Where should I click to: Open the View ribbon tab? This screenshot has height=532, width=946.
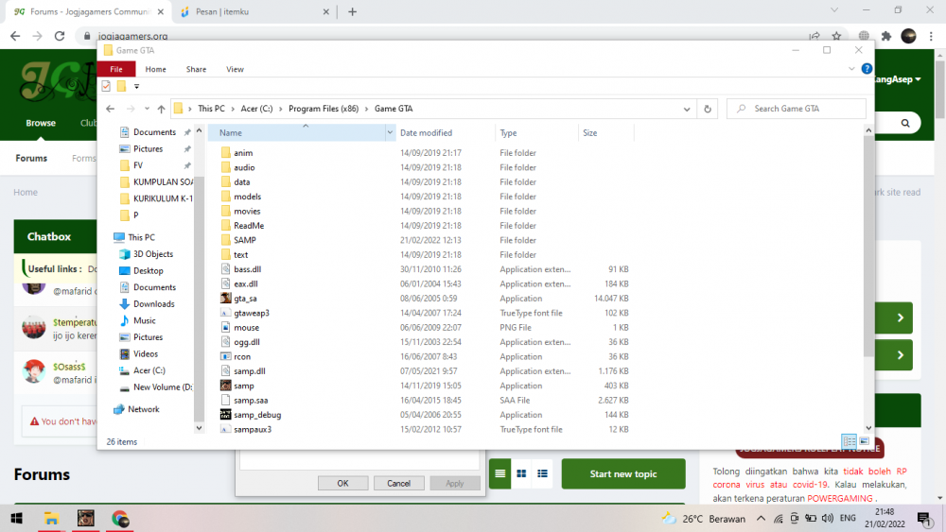click(x=235, y=69)
